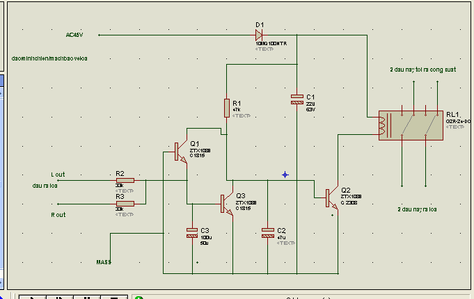Select resistor R3 on R out line
Viewport: 474px width, 299px height.
point(125,204)
